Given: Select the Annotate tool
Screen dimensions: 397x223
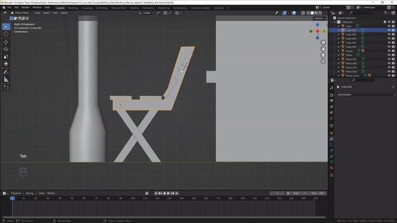Looking at the screenshot, I should point(6,72).
